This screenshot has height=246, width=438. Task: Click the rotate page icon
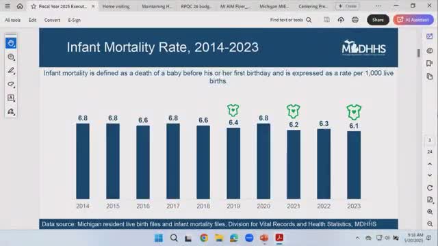(x=430, y=188)
